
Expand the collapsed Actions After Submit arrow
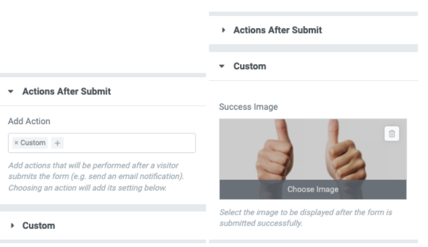223,30
